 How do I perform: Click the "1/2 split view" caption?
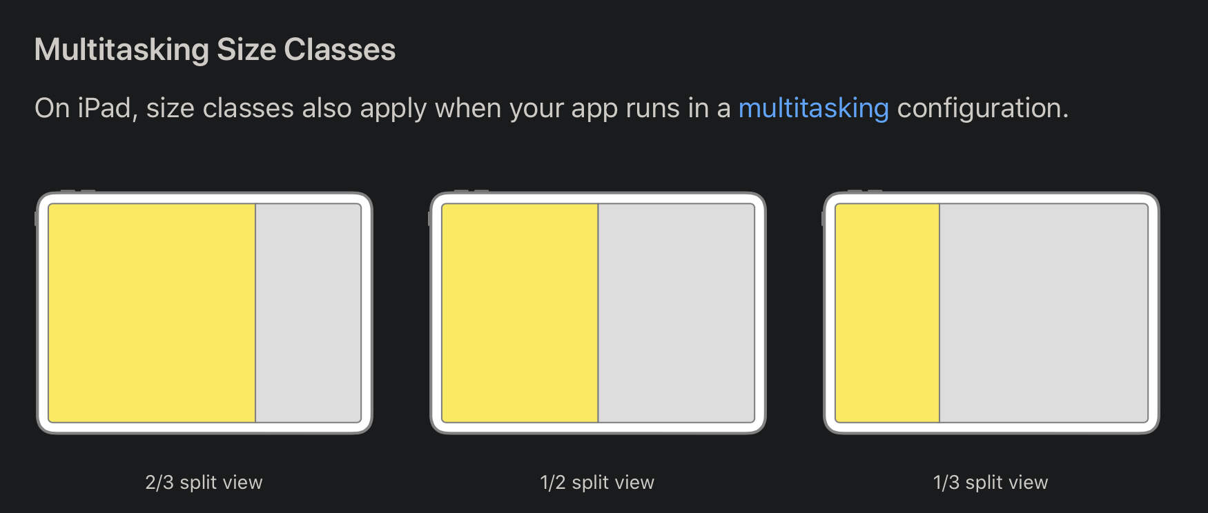tap(597, 482)
